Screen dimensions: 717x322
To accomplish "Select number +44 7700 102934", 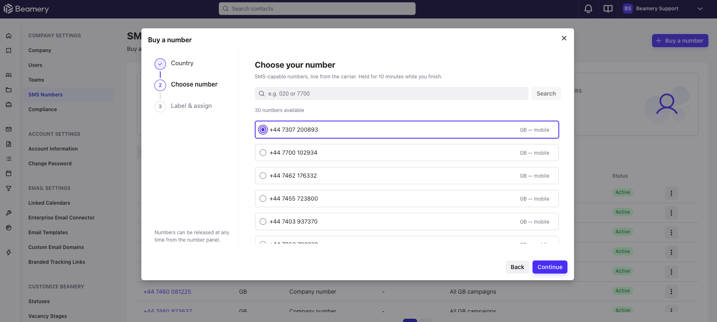I will (407, 153).
